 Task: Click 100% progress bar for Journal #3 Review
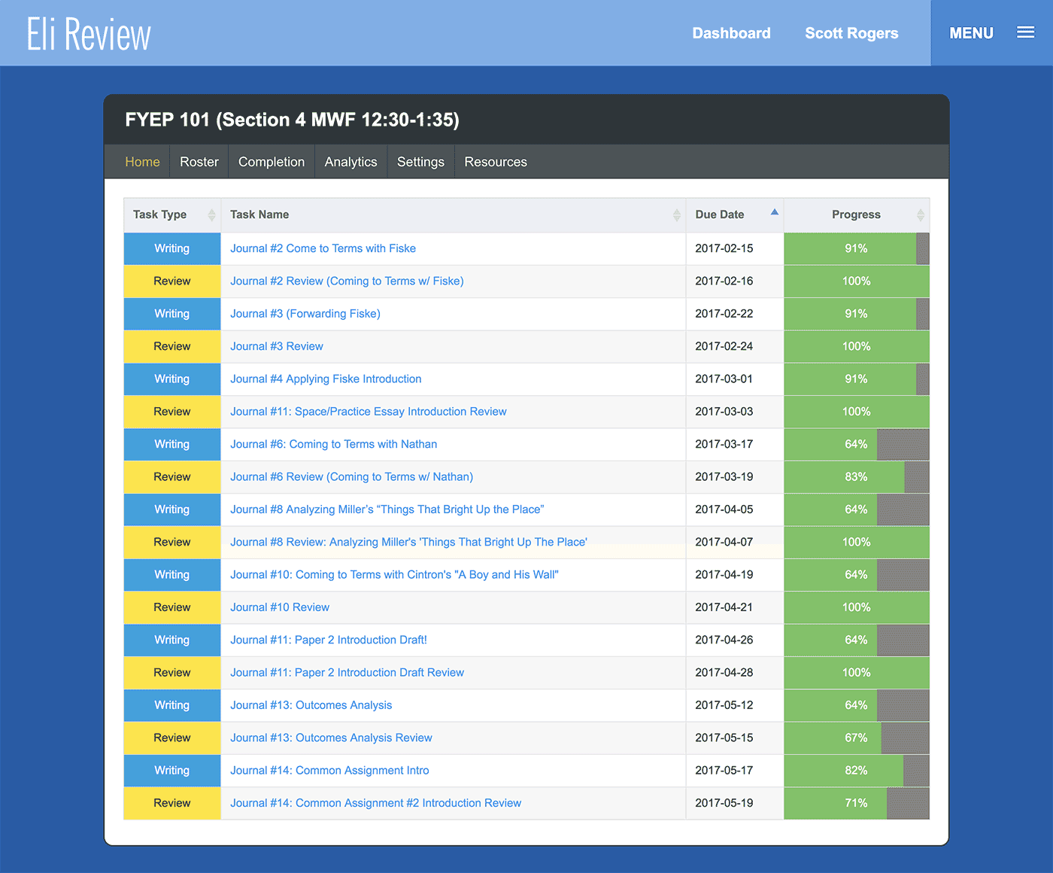[x=857, y=346]
